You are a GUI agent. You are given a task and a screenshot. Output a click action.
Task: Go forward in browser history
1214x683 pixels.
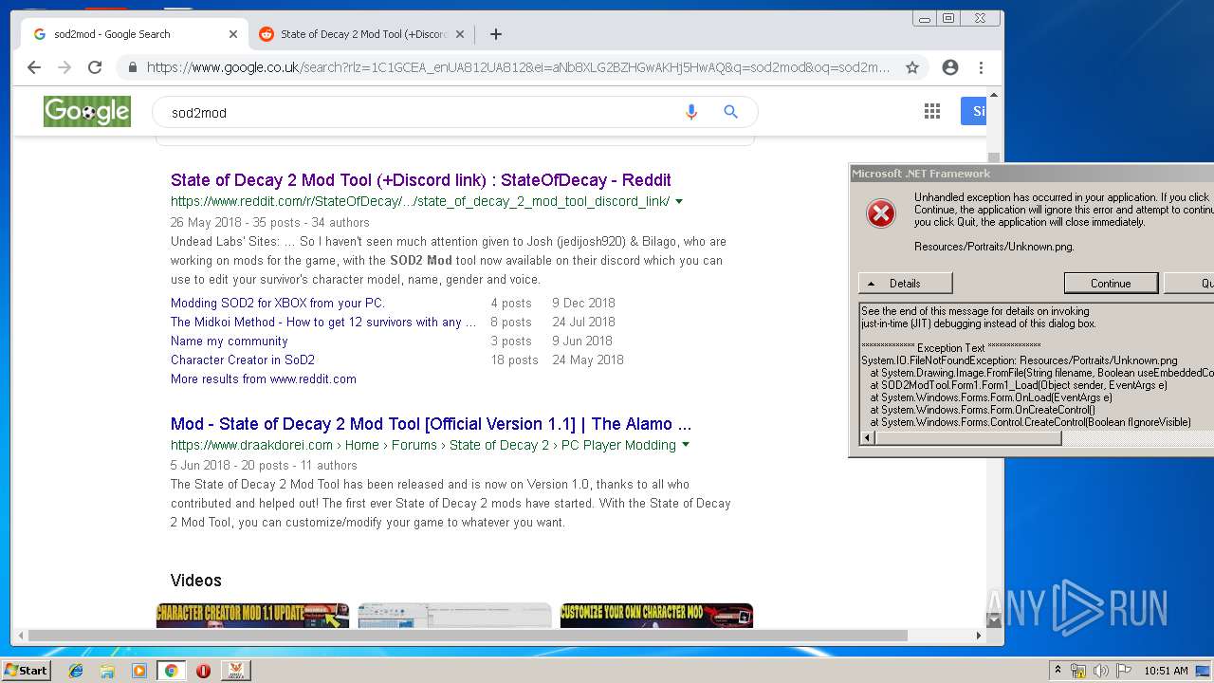coord(64,67)
